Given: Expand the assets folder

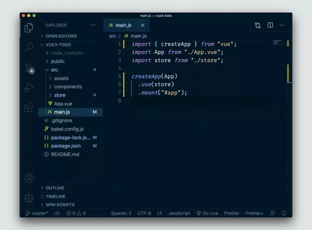Looking at the screenshot, I should 71,78.
